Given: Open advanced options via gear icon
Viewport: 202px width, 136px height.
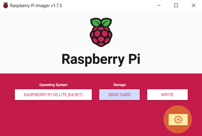Looking at the screenshot, I should click(178, 120).
